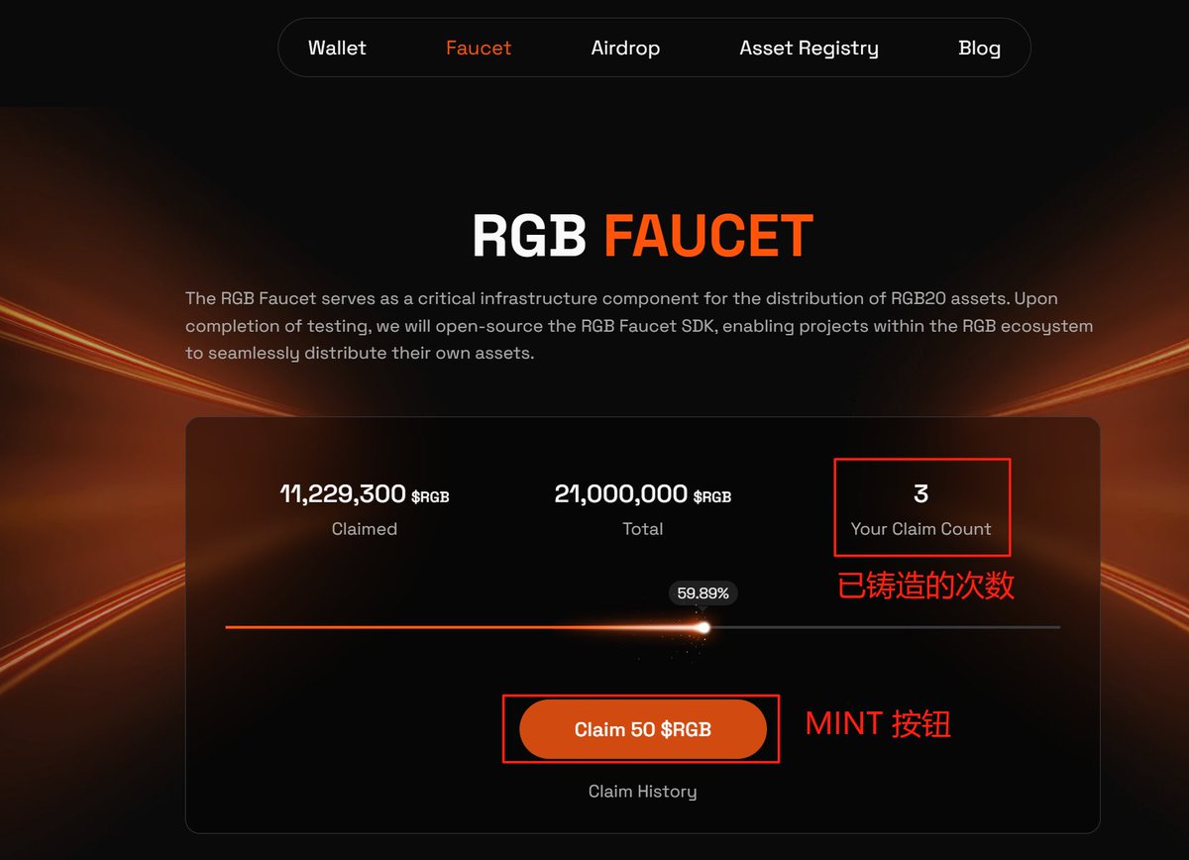Click the Total label under supply
Image resolution: width=1189 pixels, height=860 pixels.
(x=642, y=529)
